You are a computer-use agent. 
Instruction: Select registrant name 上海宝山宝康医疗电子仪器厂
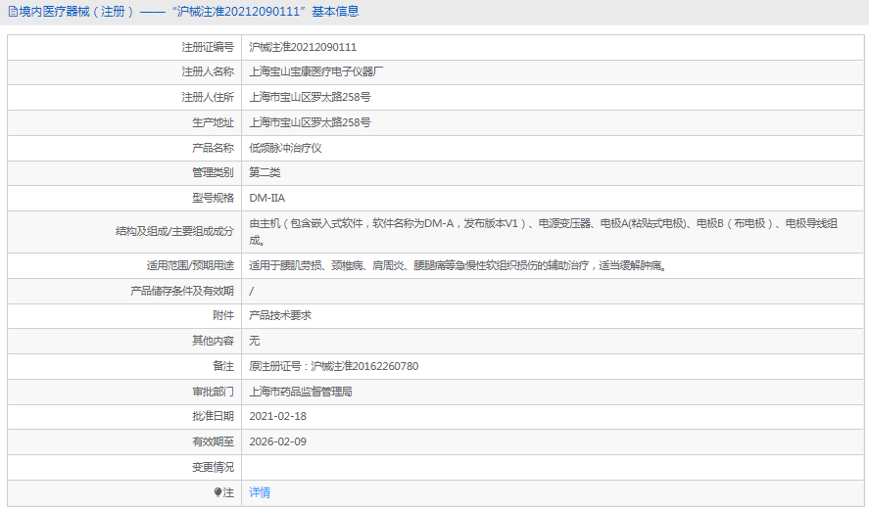315,72
